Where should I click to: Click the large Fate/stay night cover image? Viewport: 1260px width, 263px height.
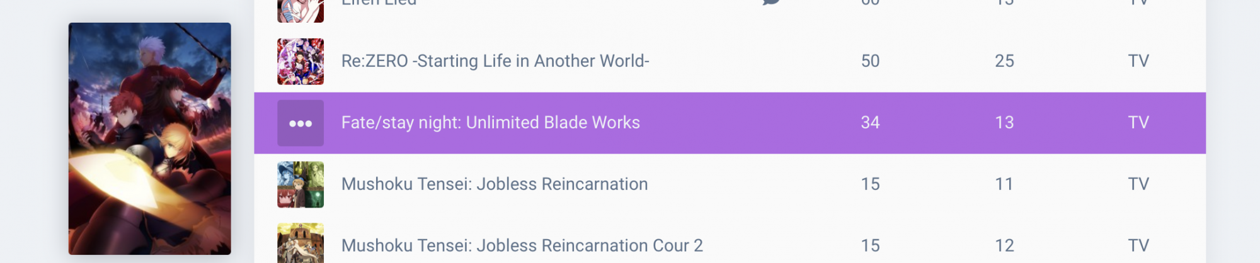pos(150,138)
